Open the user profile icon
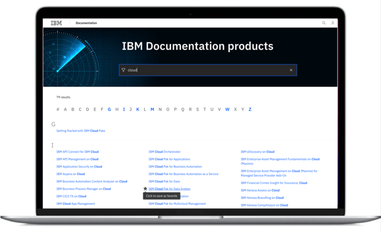Image resolution: width=381 pixels, height=231 pixels. 333,23
